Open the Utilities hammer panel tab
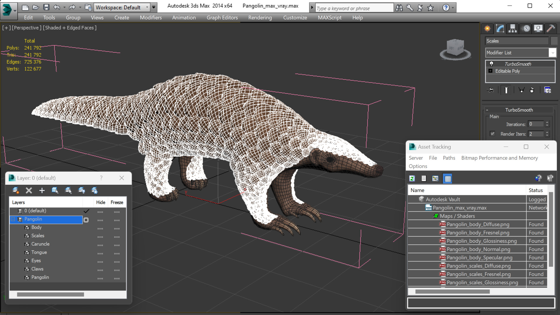 pos(551,28)
